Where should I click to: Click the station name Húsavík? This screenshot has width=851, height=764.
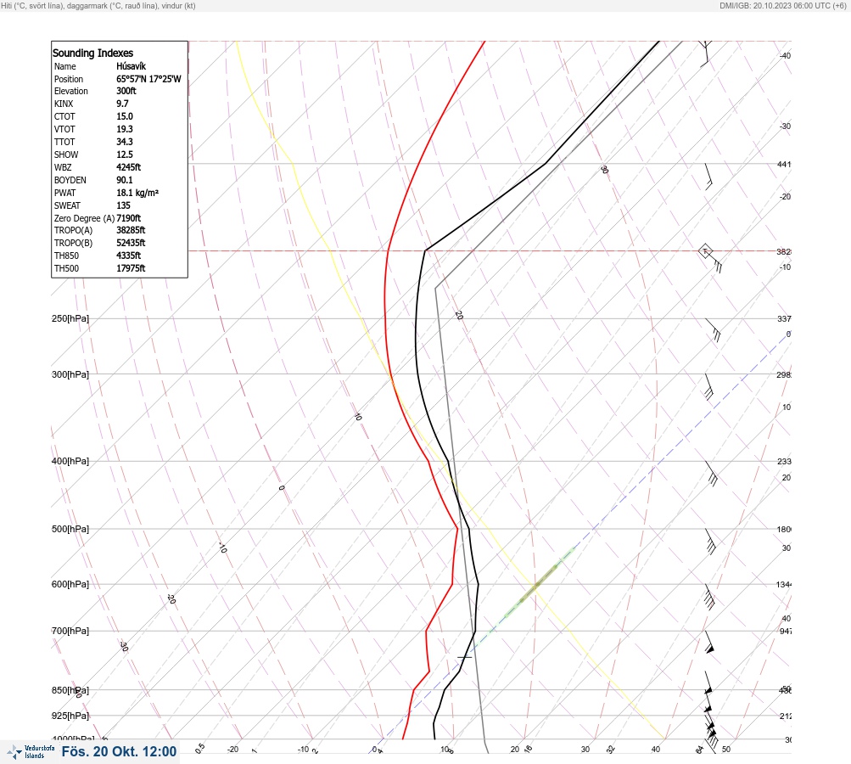coord(131,66)
